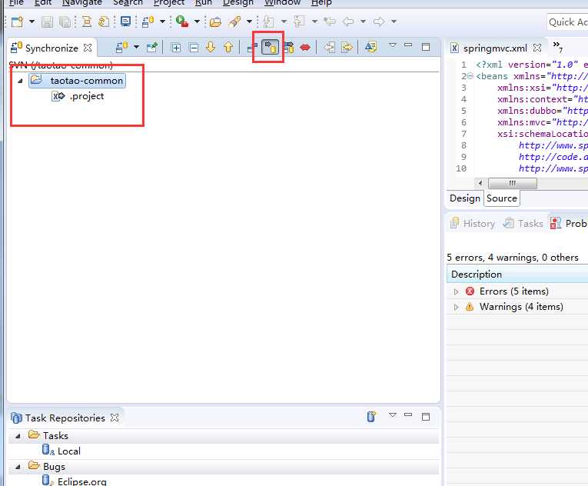588x486 pixels.
Task: Click Update All Incoming Changes icon
Action: [x=330, y=47]
